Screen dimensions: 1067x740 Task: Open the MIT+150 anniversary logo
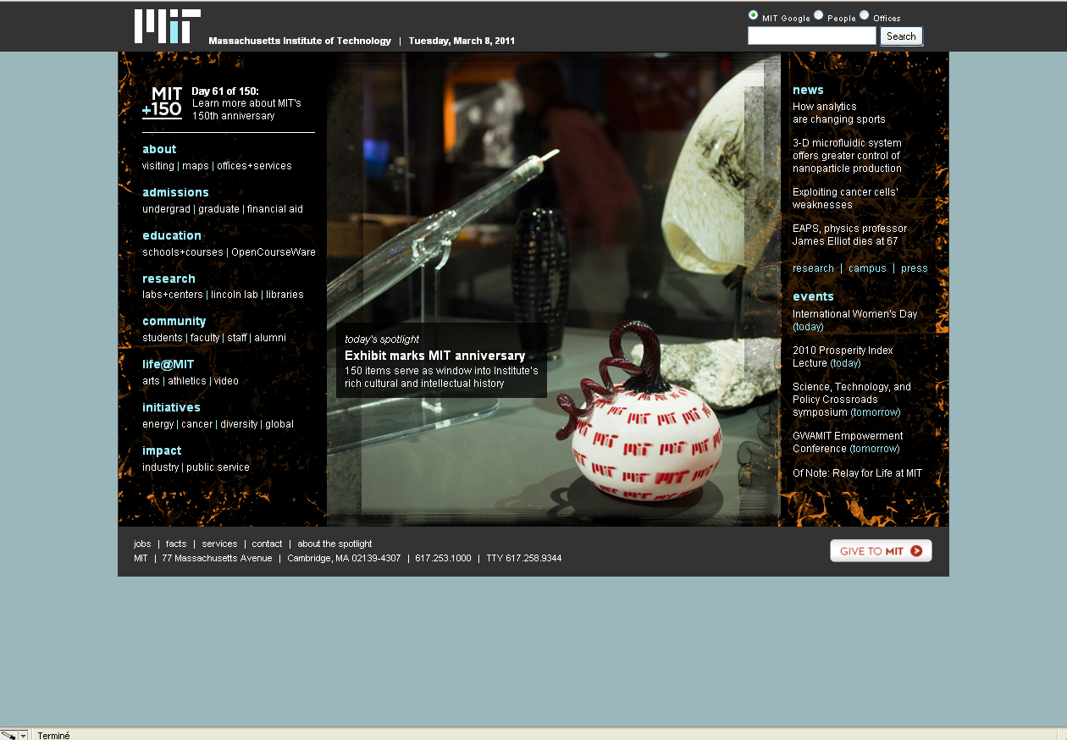162,102
